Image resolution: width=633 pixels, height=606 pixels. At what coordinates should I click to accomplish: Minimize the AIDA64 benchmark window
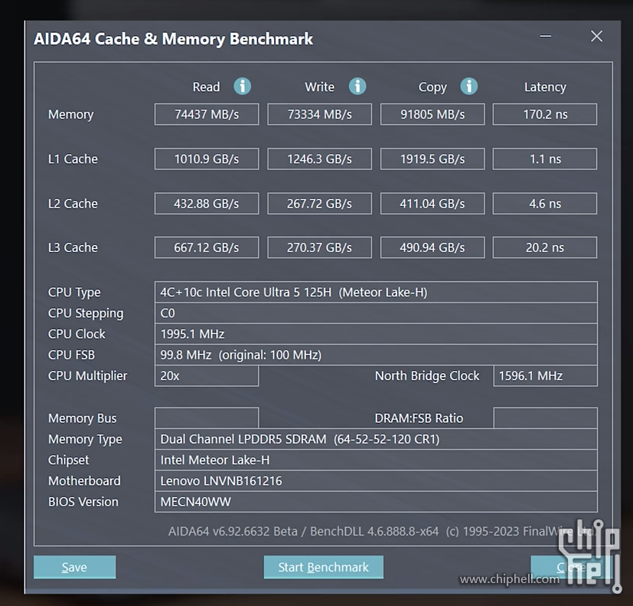point(546,36)
